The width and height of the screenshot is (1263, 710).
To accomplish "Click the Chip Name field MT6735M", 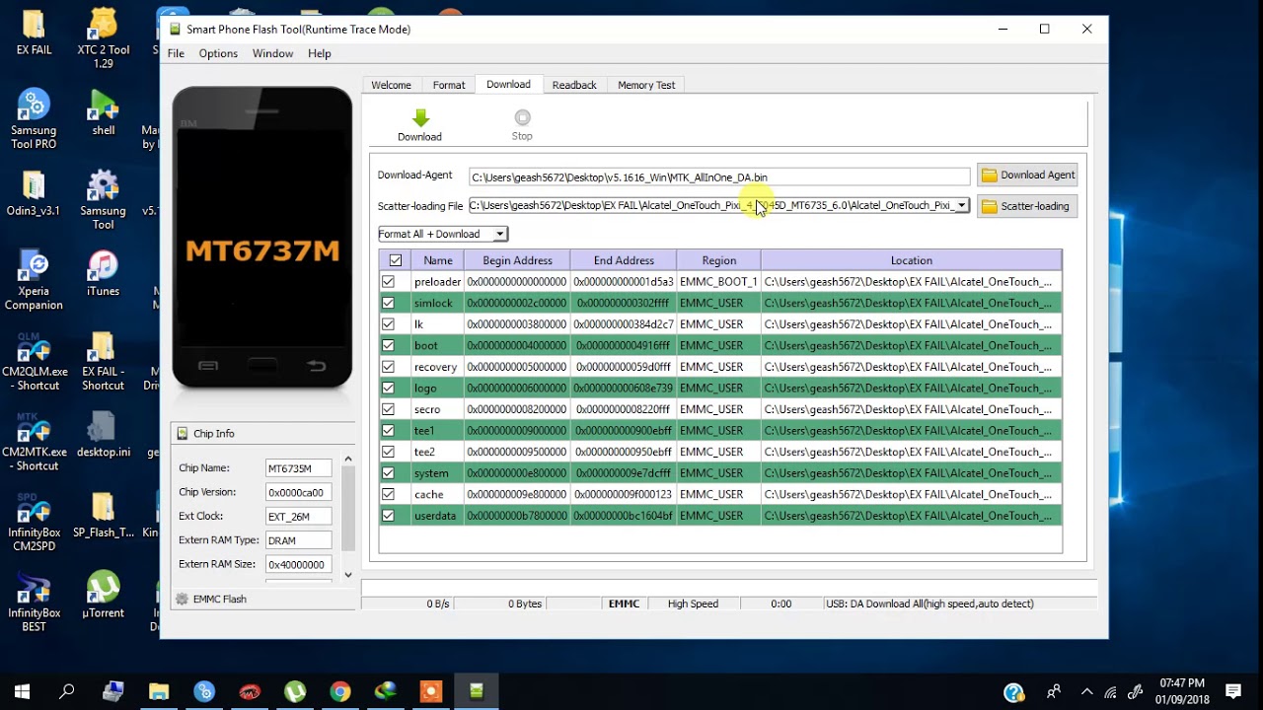I will [x=298, y=468].
